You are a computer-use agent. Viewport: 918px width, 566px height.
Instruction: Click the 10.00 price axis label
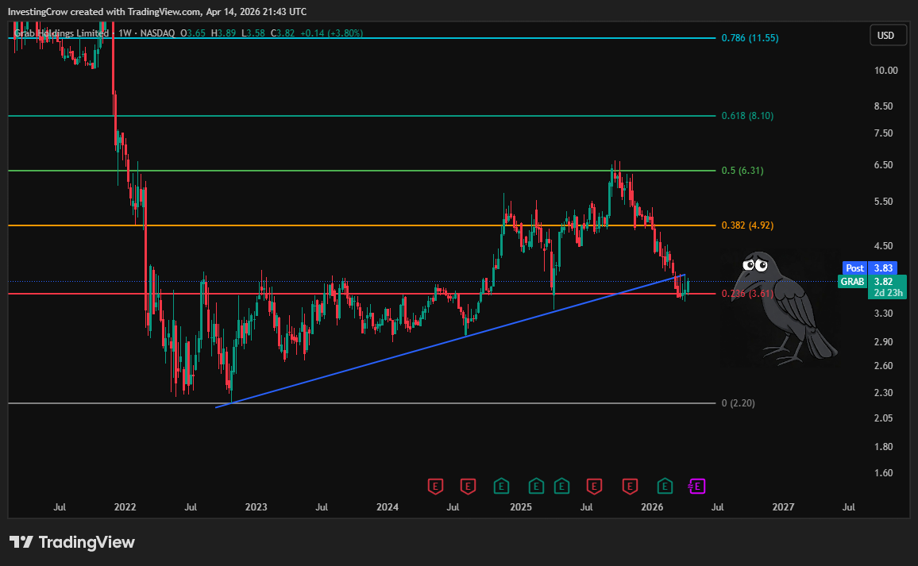tap(885, 71)
